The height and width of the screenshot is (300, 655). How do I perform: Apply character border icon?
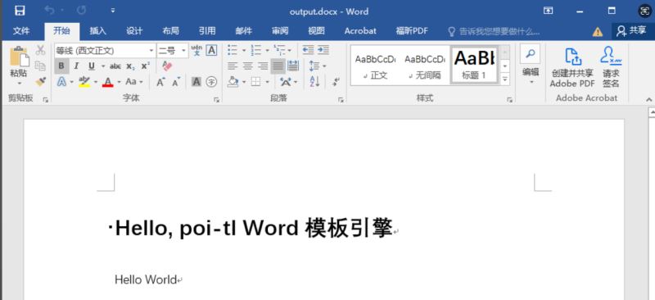pyautogui.click(x=212, y=50)
